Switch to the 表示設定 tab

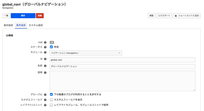[8, 25]
